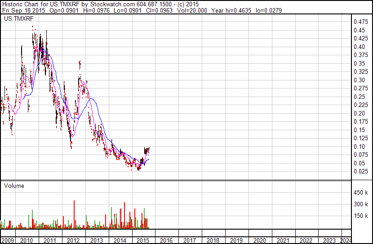
Task: Click the 0.025 price axis label
Action: pyautogui.click(x=361, y=172)
